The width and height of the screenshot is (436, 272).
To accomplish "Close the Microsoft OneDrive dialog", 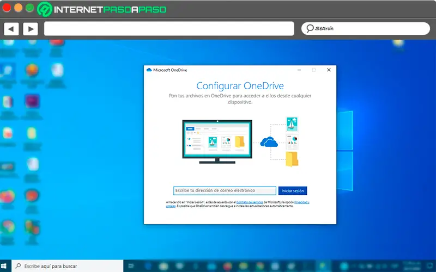I will pos(329,70).
